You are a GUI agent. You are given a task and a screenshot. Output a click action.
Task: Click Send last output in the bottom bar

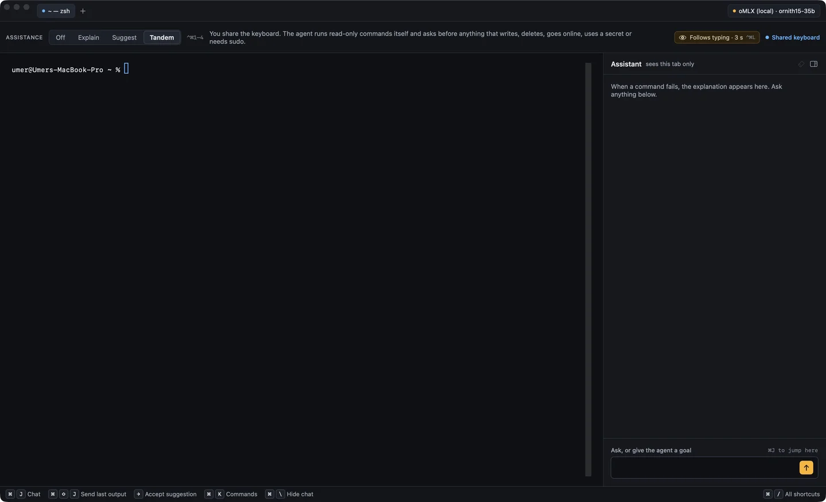(103, 494)
